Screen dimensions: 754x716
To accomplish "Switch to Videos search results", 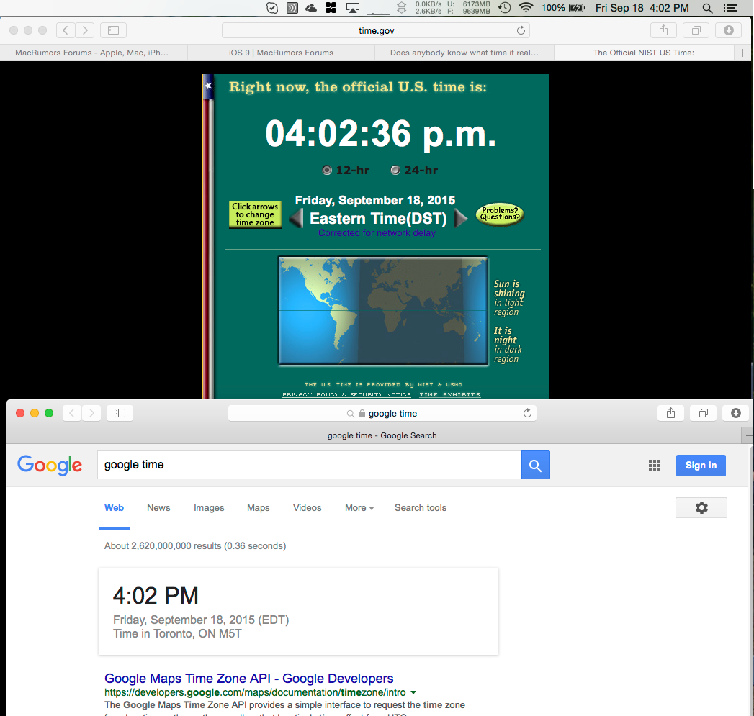I will [307, 507].
